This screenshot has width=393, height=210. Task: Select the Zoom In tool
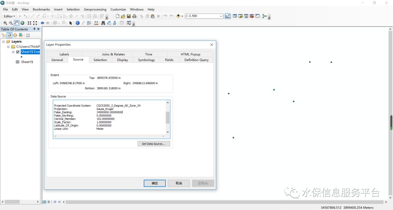pyautogui.click(x=5, y=23)
